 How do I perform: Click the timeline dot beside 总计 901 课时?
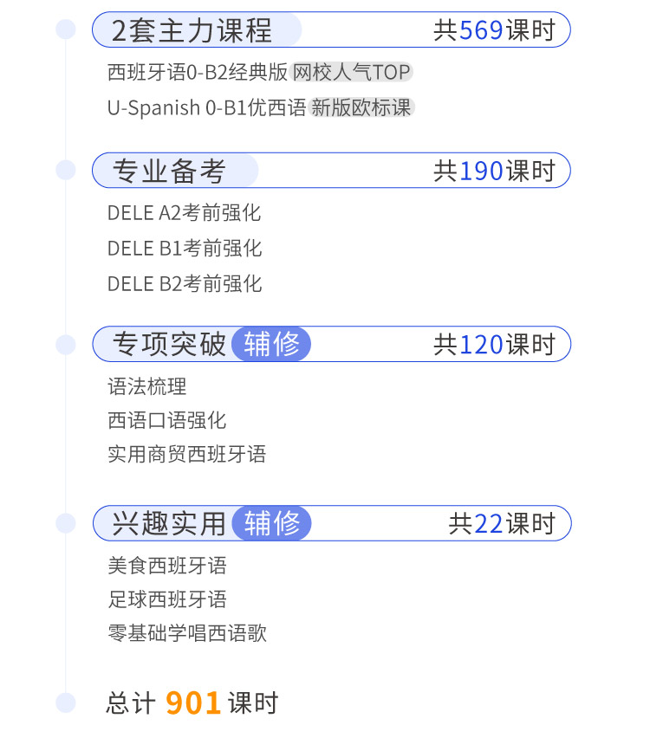(66, 702)
